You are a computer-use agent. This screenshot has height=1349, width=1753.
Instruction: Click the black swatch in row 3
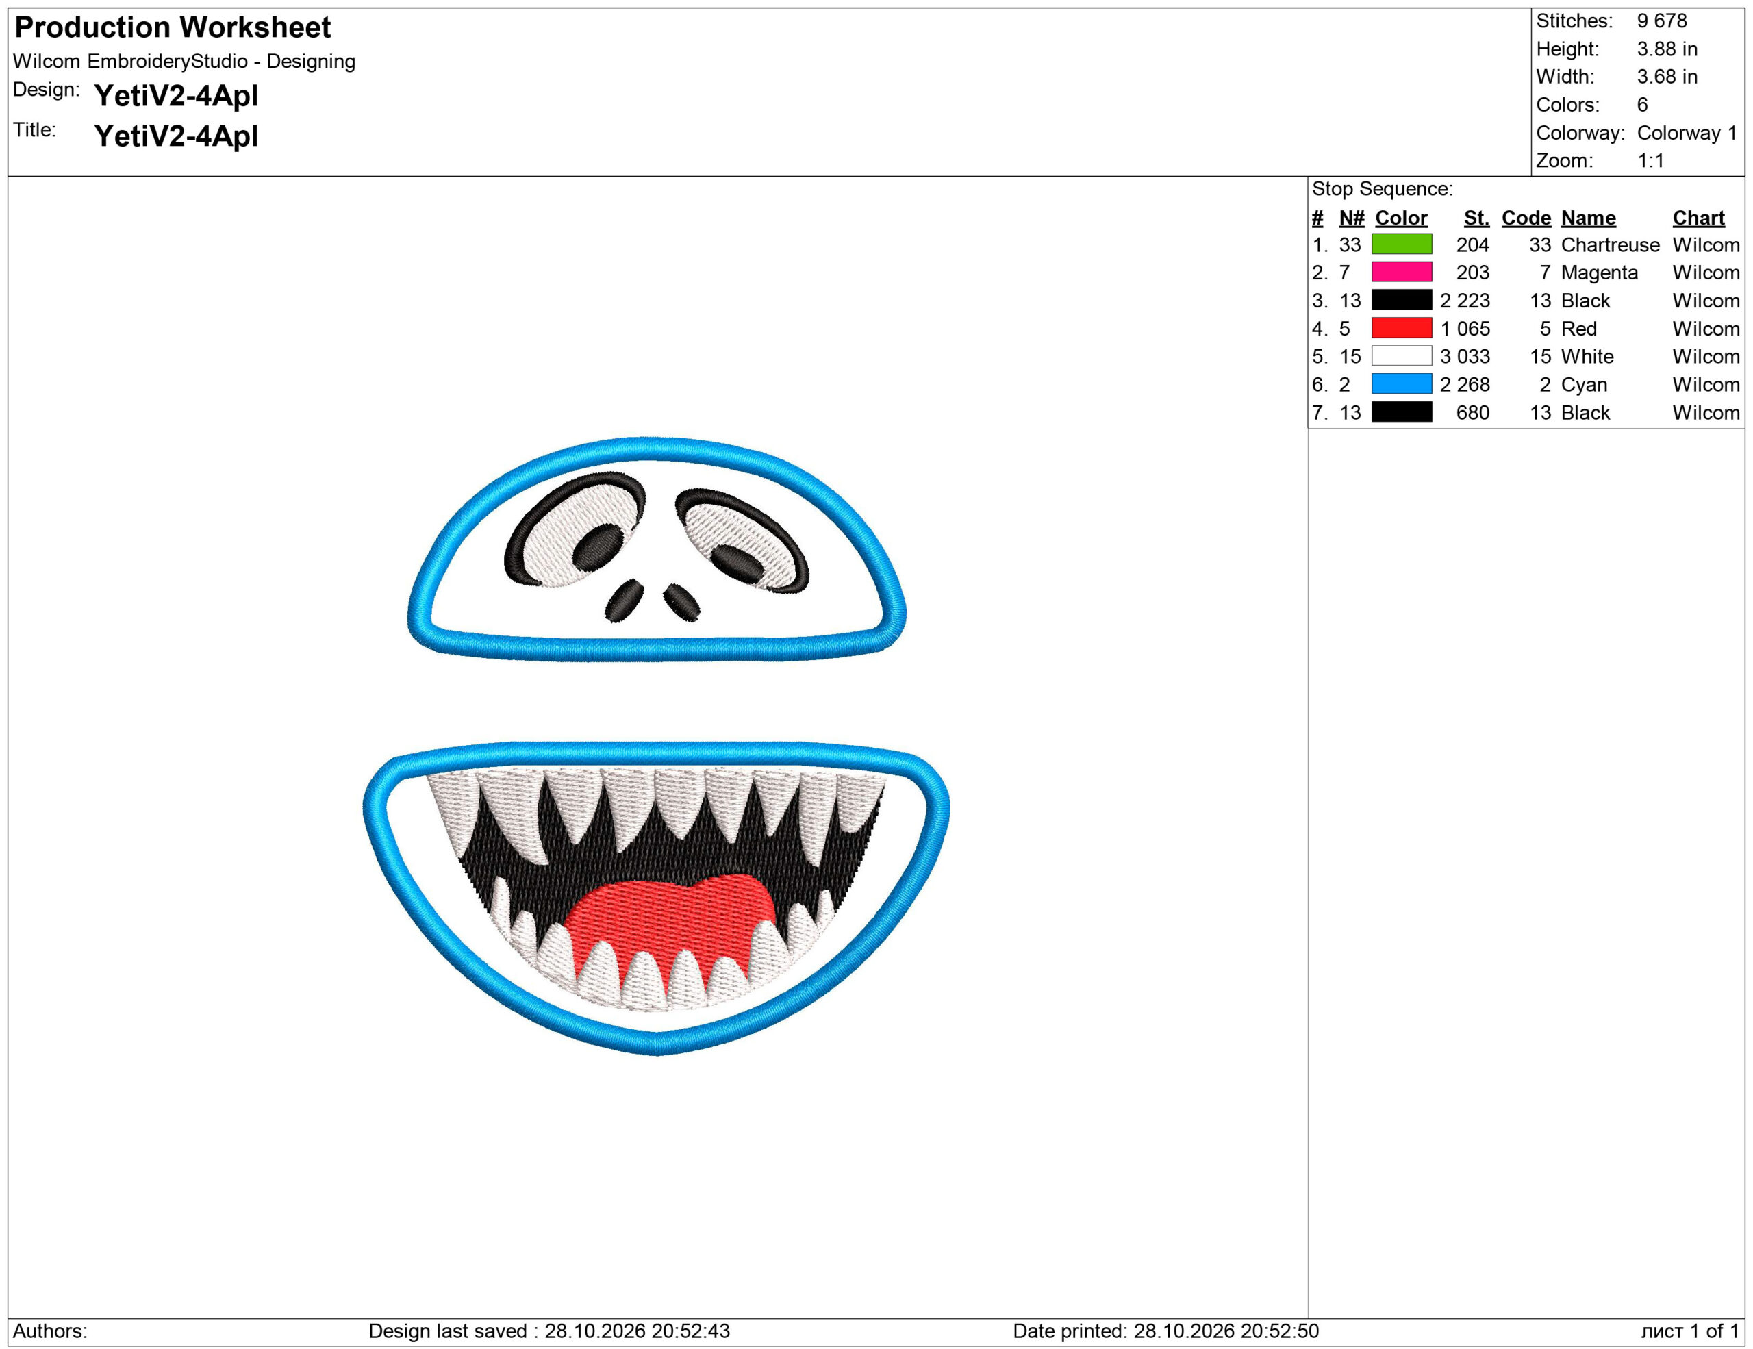tap(1402, 300)
